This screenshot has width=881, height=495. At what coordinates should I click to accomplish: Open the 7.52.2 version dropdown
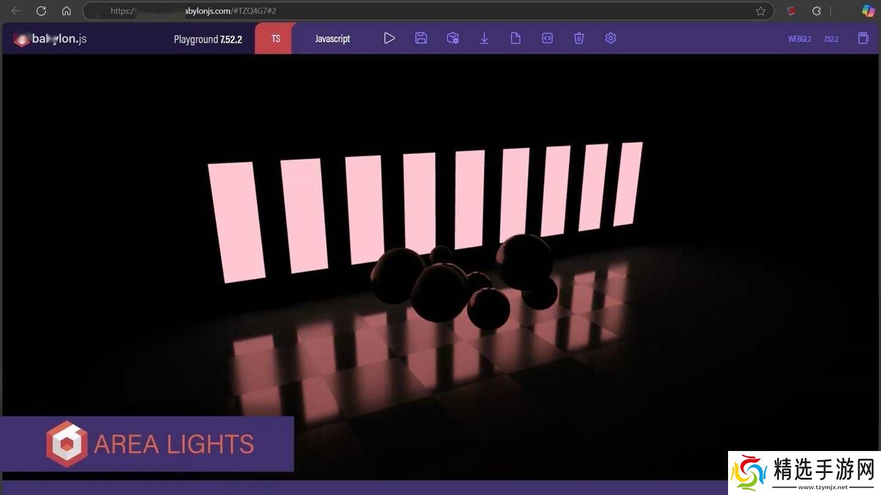point(831,39)
